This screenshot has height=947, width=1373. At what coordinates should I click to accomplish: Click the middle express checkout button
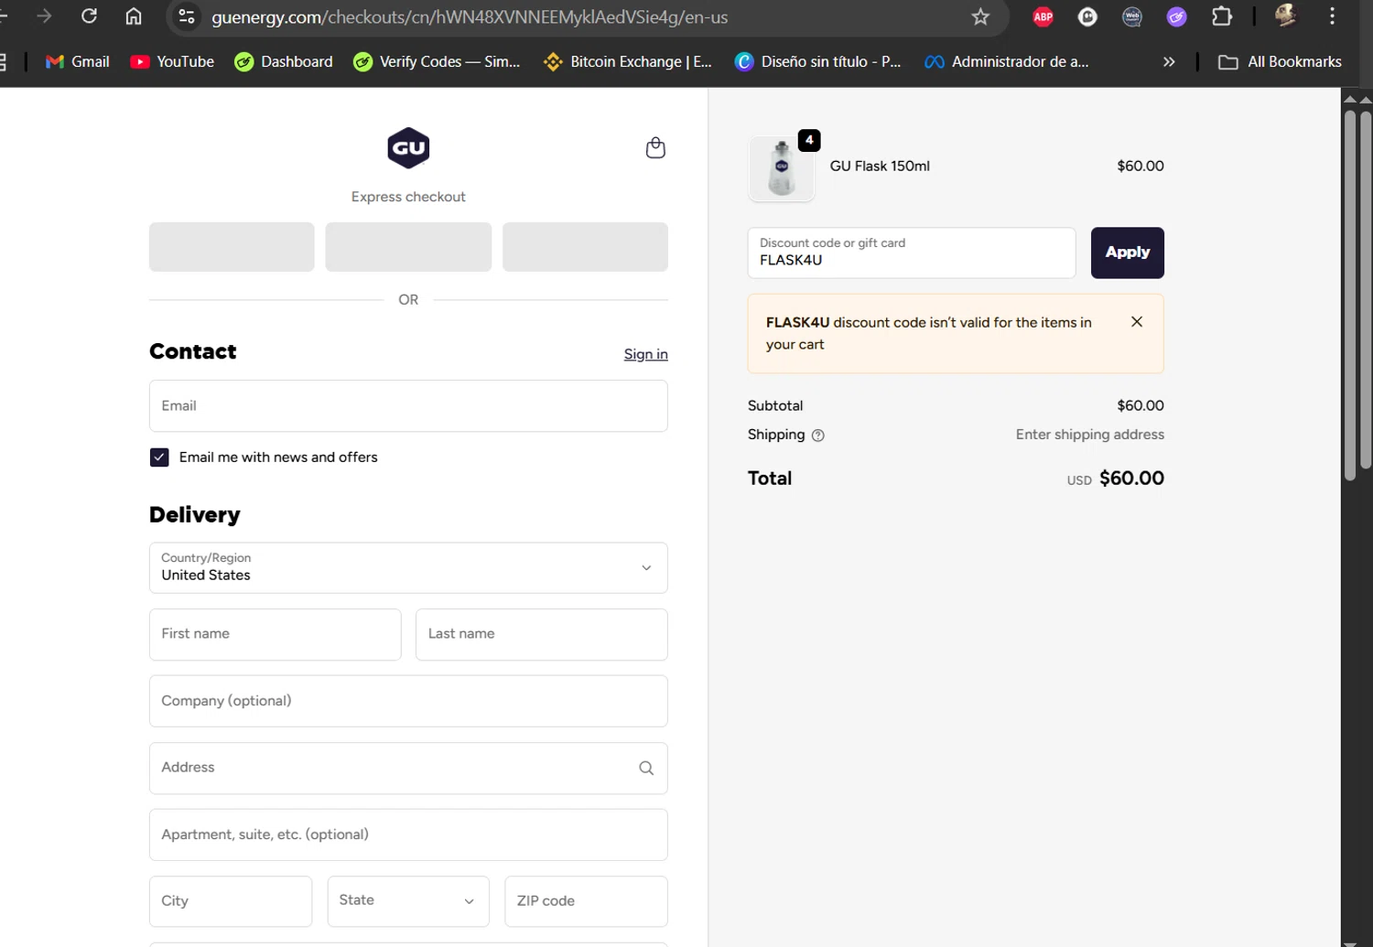pyautogui.click(x=408, y=247)
